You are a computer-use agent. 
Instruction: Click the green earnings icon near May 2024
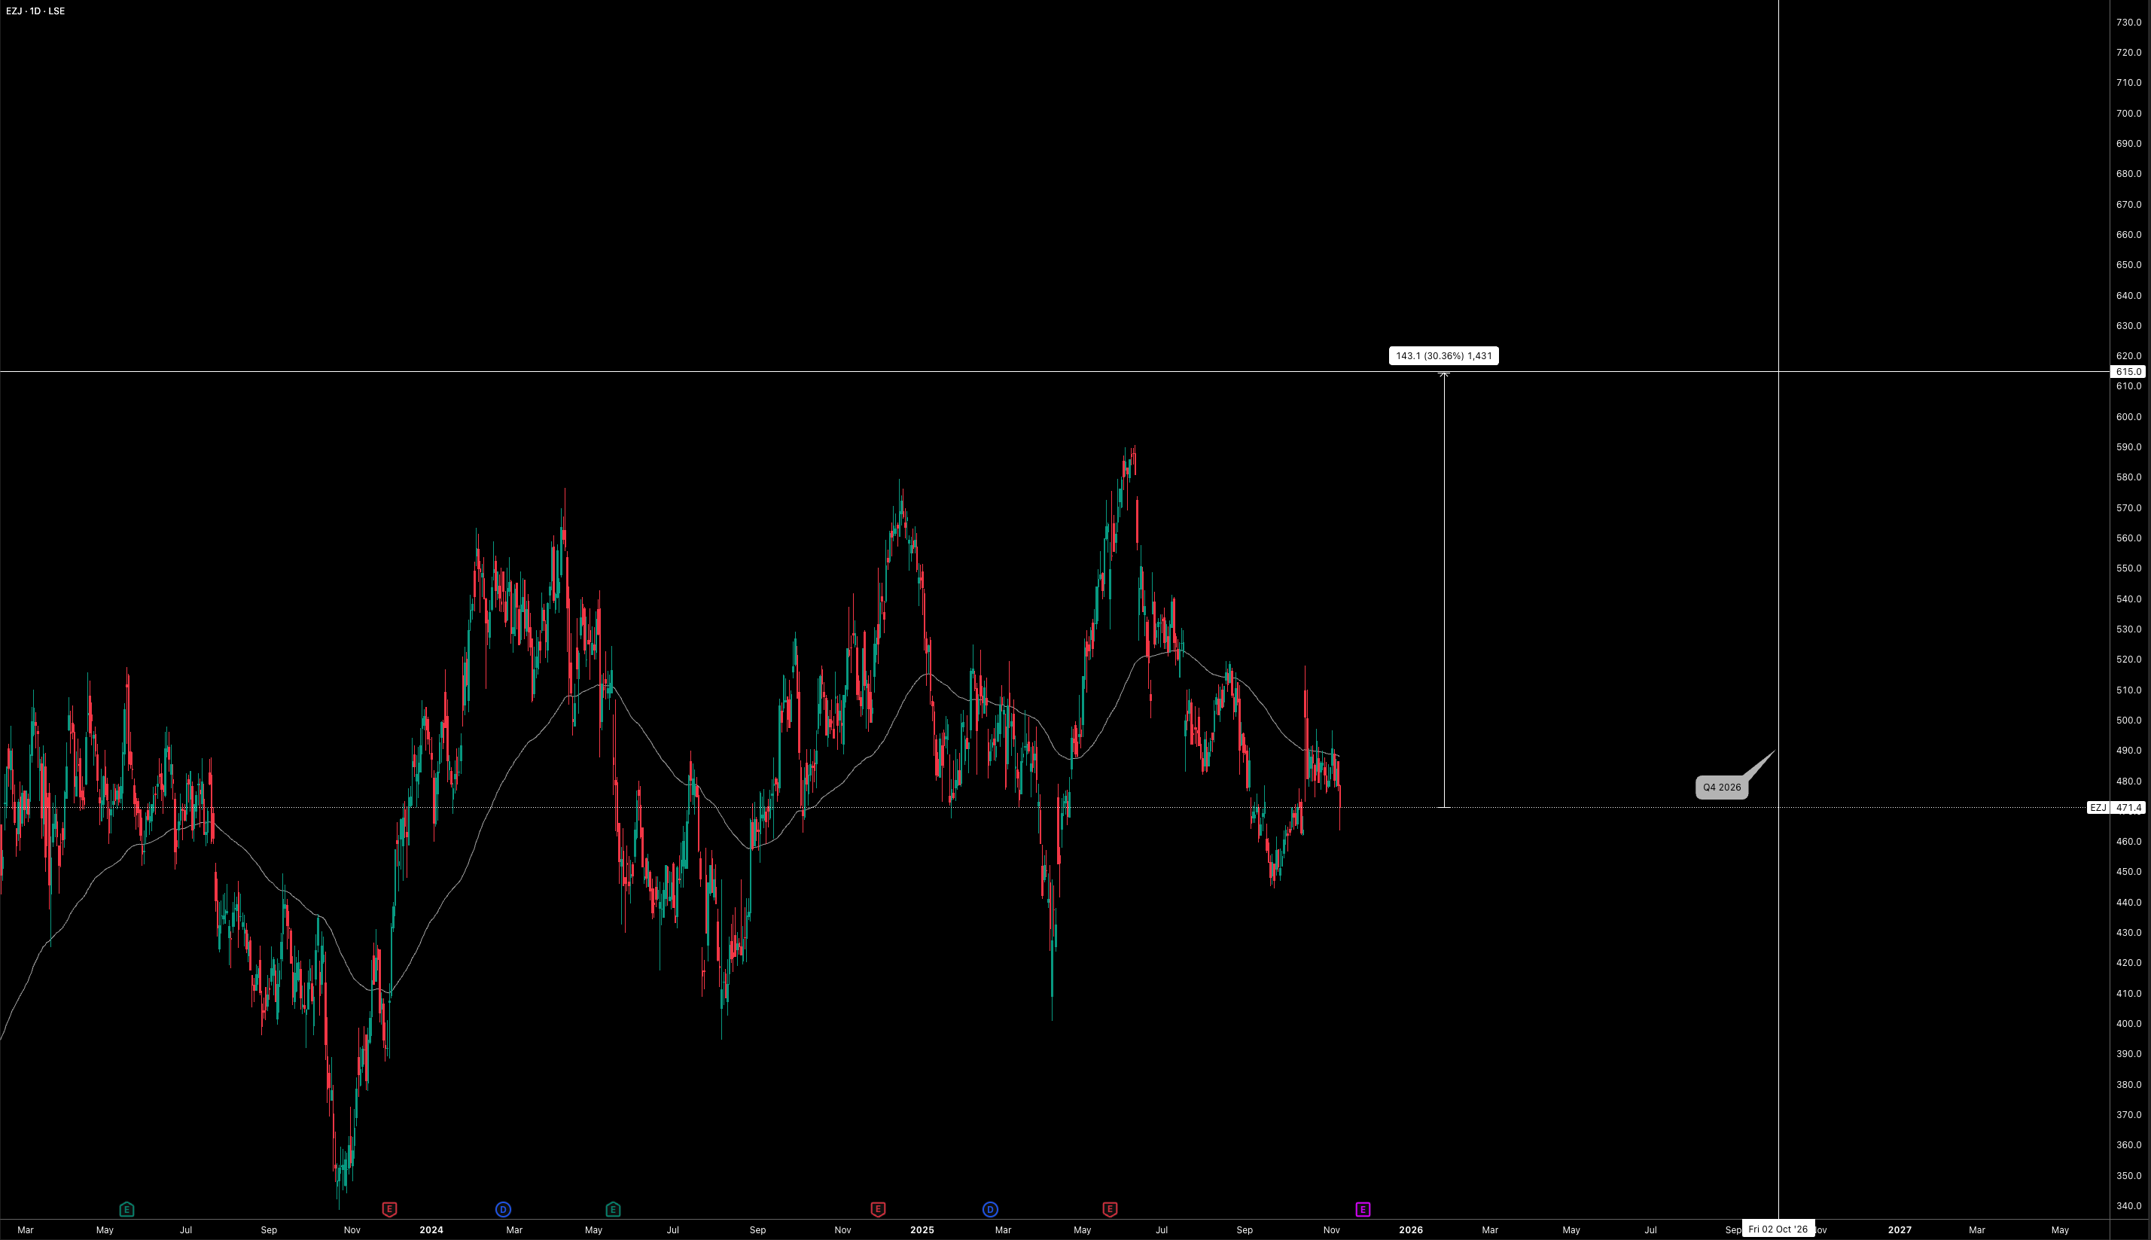[612, 1208]
